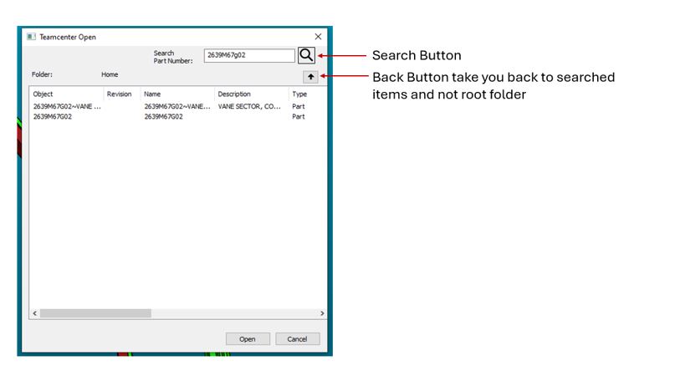675x381 pixels.
Task: Click the horizontal scrollbar right arrow
Action: (x=322, y=313)
